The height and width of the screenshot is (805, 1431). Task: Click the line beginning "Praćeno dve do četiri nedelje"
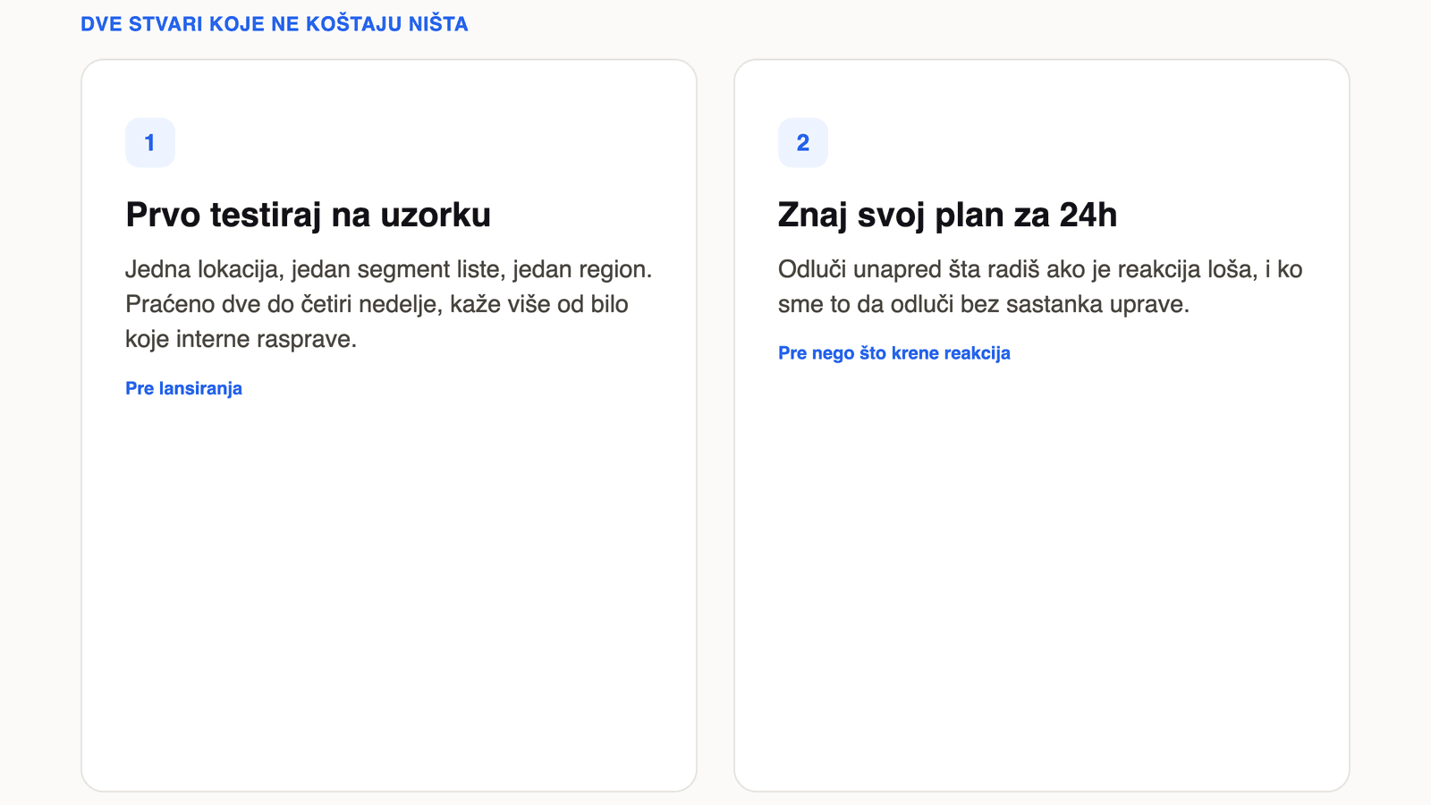click(377, 304)
